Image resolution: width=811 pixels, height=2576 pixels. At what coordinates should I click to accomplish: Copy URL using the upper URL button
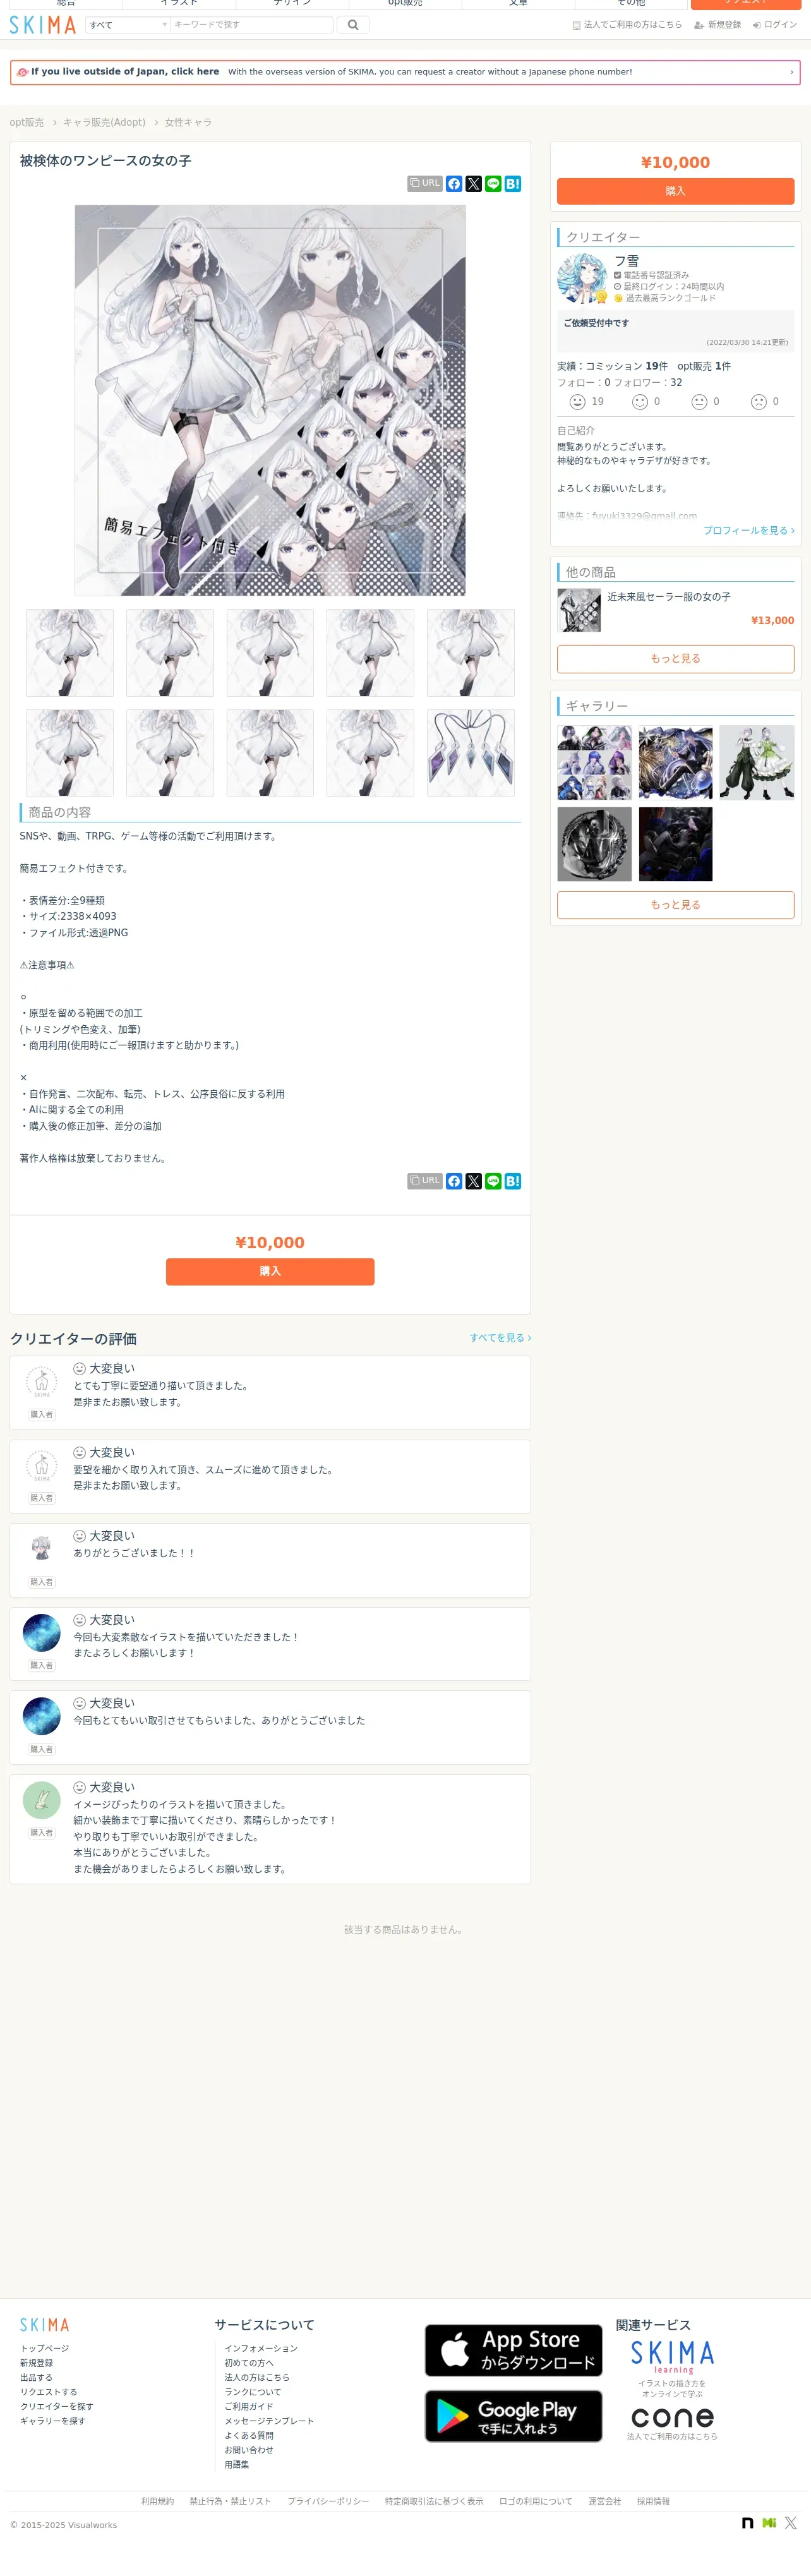[425, 184]
